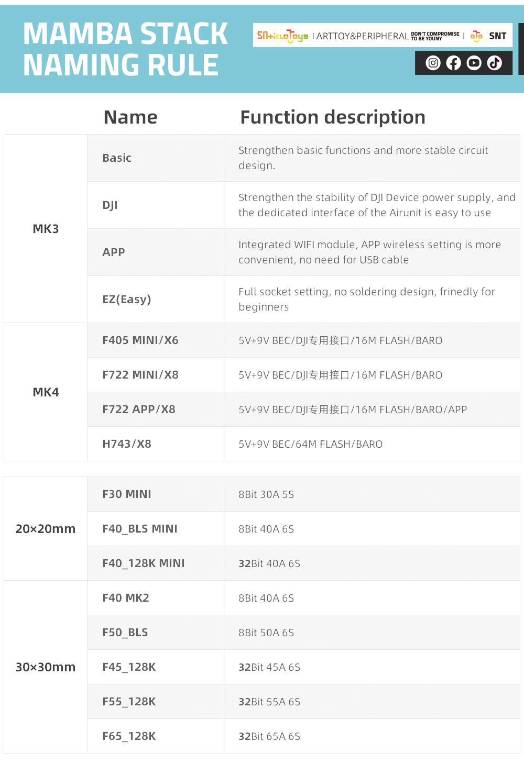Image resolution: width=524 pixels, height=775 pixels.
Task: Click the H743/X8 name cell
Action: [x=127, y=444]
